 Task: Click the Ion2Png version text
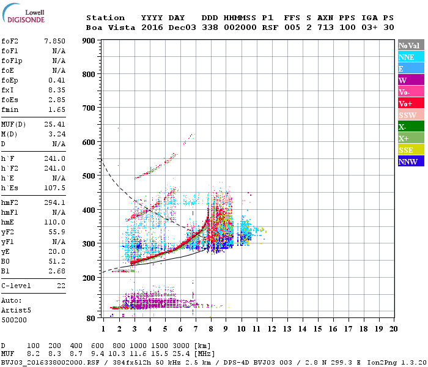[397, 363]
